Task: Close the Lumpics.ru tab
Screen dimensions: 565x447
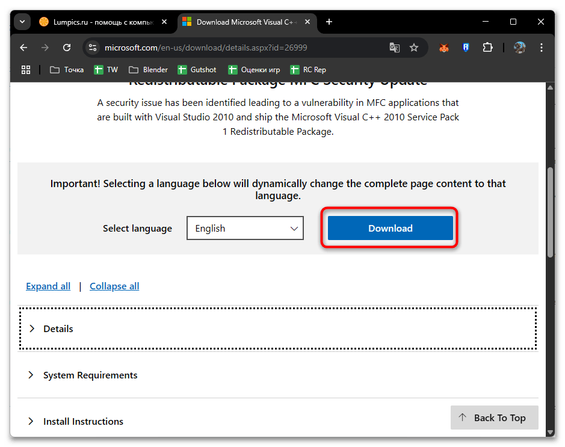Action: point(164,22)
